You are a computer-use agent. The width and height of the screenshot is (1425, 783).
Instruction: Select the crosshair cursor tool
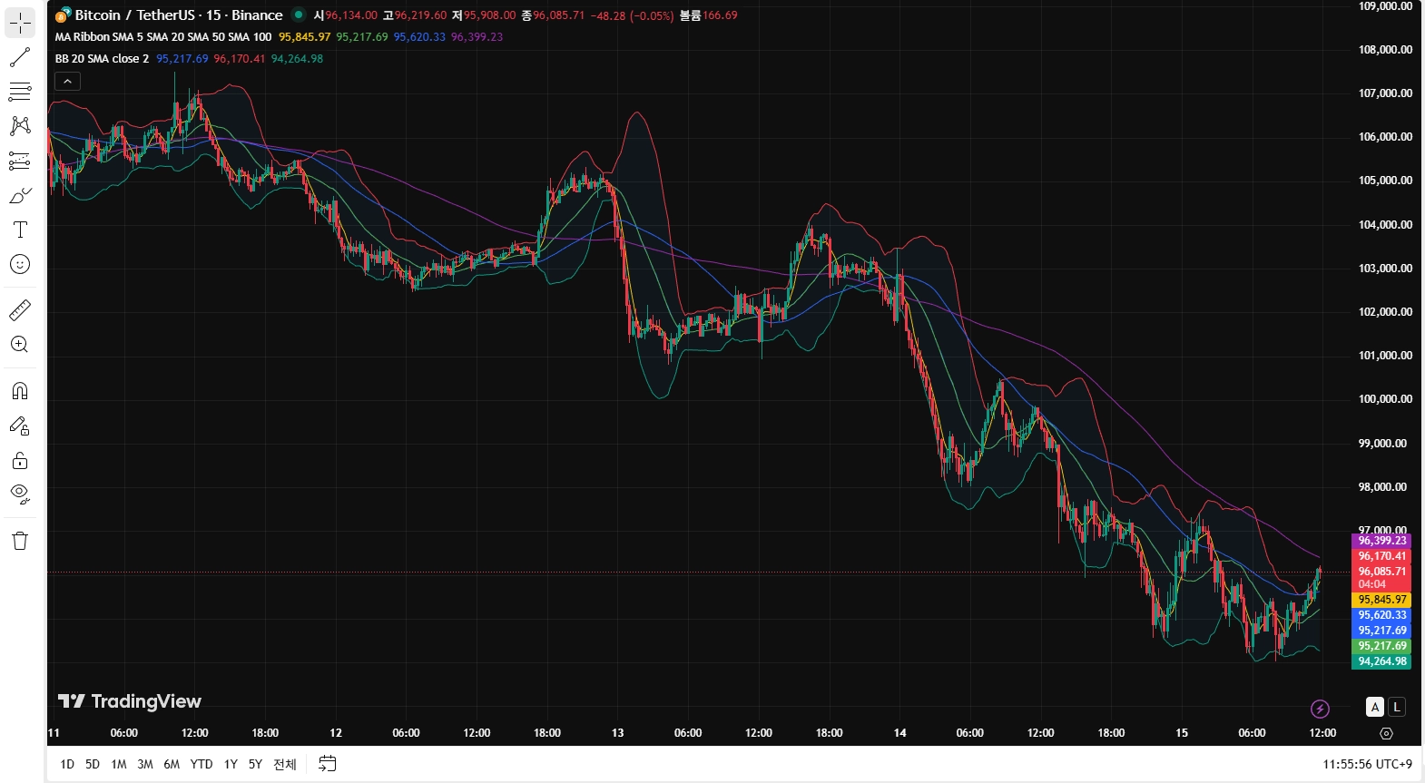(20, 23)
